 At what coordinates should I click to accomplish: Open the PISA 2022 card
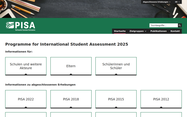coord(26,99)
